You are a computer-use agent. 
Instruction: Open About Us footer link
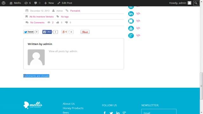point(69,104)
